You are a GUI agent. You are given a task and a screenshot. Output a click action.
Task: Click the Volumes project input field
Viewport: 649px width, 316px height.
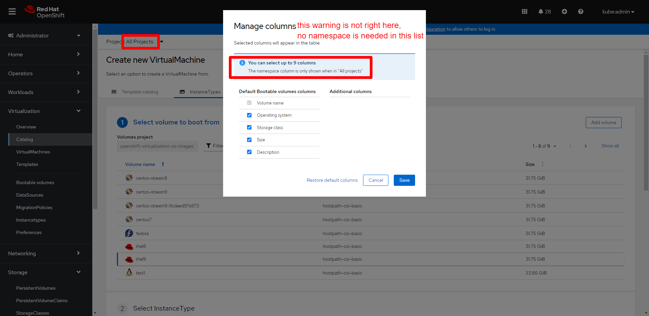(x=157, y=146)
